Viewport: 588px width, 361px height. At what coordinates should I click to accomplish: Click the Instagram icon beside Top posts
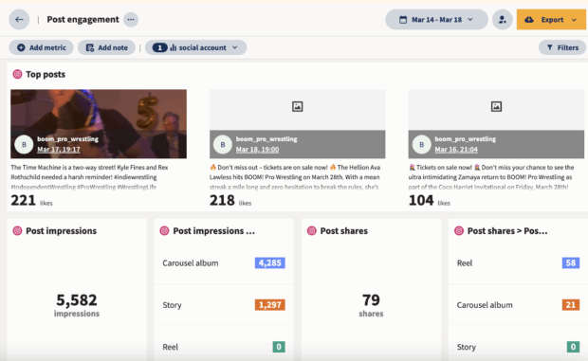17,74
